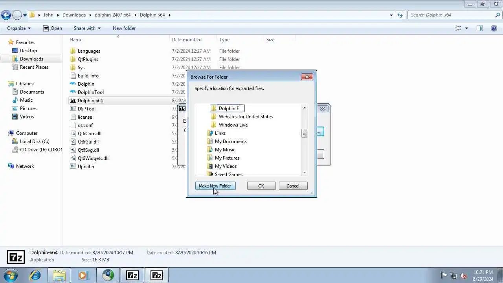Select My Music in folder tree
Image resolution: width=503 pixels, height=283 pixels.
[225, 150]
